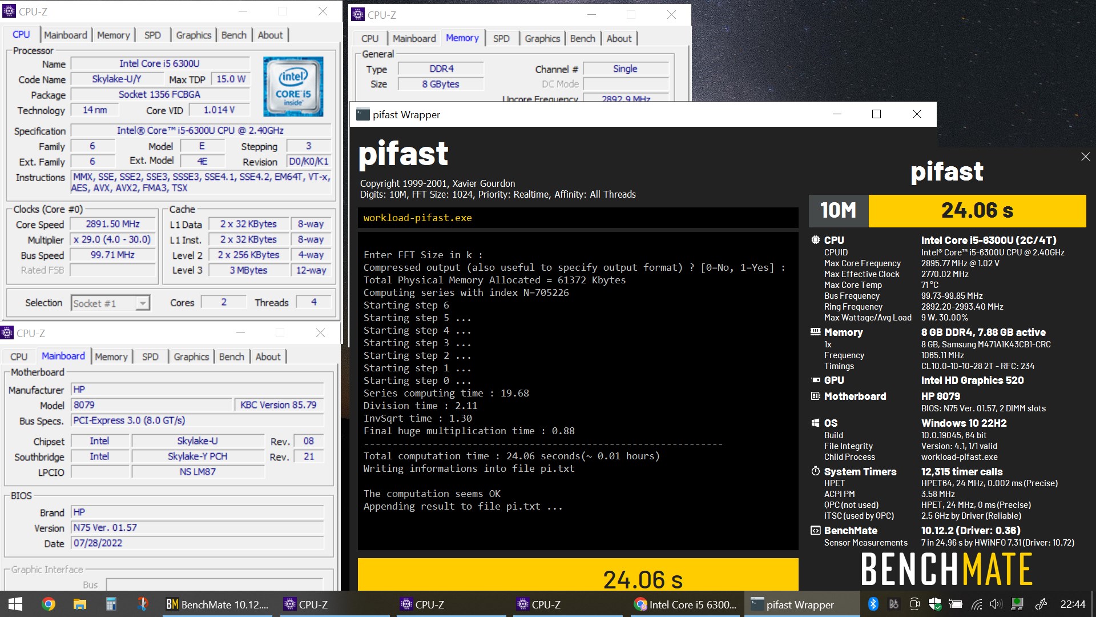Open Bench tab in bottom-left CPU-Z

(x=232, y=356)
